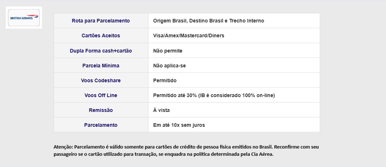Click the Atenção notice paragraph

[186, 150]
